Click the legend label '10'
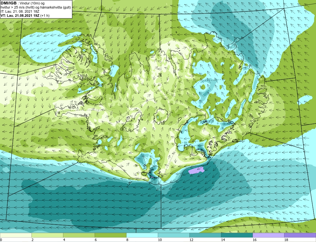Screen dimensions: 316x242 (x=160, y=240)
